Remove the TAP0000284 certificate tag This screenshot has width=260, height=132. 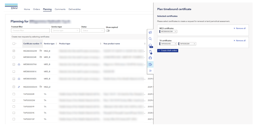coord(194,44)
